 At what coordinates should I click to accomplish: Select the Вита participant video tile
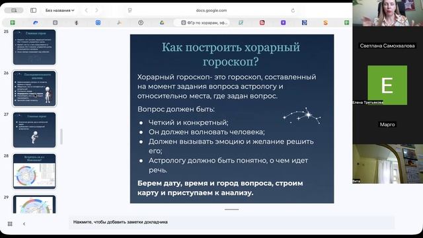point(388,164)
